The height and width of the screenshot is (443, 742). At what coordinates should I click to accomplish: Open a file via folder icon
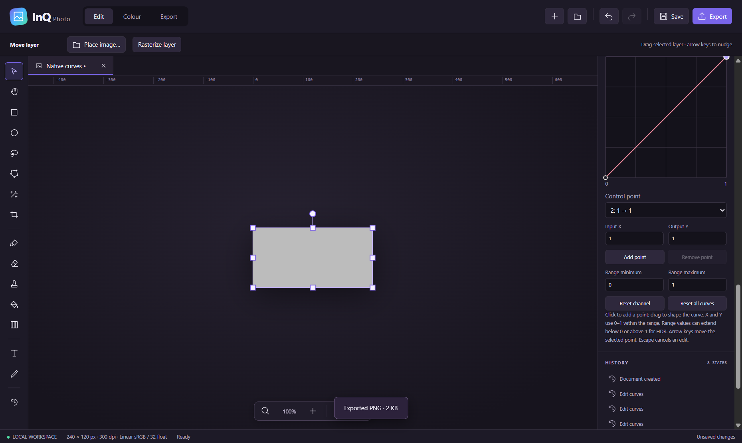[x=577, y=16]
